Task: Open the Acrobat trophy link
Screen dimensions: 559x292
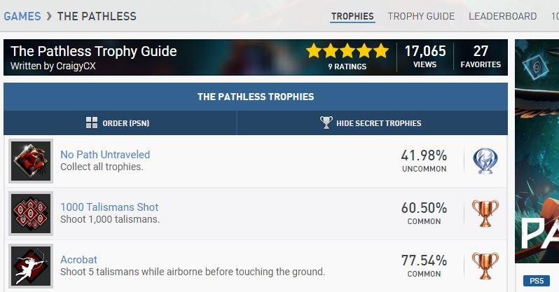Action: click(78, 260)
